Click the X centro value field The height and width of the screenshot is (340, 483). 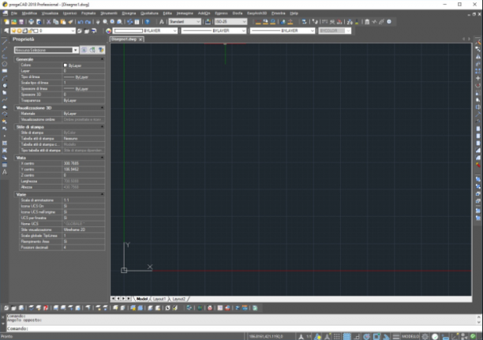(x=84, y=163)
